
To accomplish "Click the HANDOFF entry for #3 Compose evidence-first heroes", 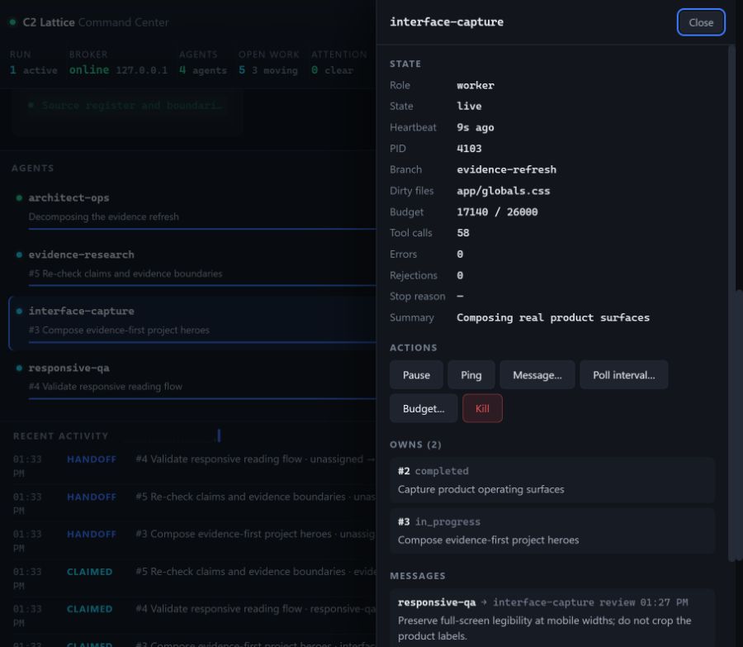I will pyautogui.click(x=194, y=540).
